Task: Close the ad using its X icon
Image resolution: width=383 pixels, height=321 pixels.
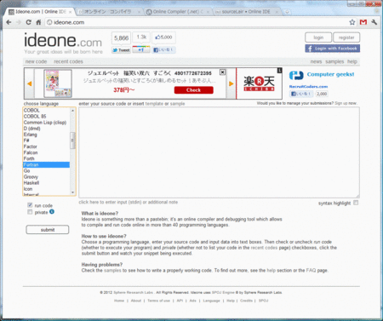Action: tap(223, 72)
